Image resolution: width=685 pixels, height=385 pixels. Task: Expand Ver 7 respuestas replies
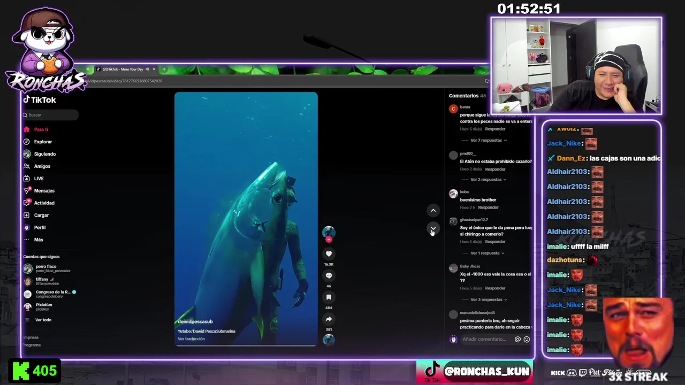click(x=489, y=141)
